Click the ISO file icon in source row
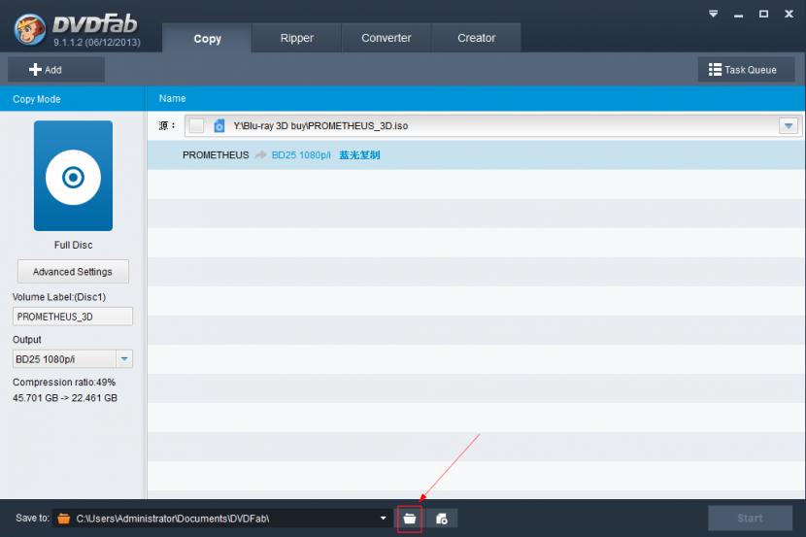The width and height of the screenshot is (806, 537). [219, 126]
